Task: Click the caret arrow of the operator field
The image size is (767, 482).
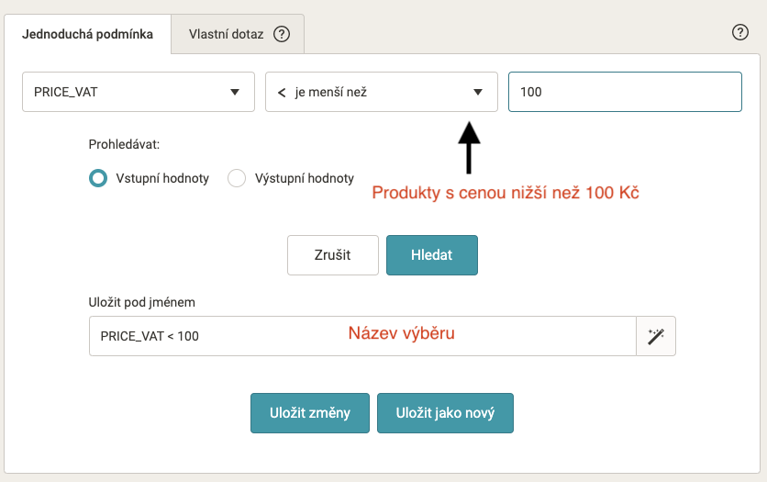Action: coord(477,92)
